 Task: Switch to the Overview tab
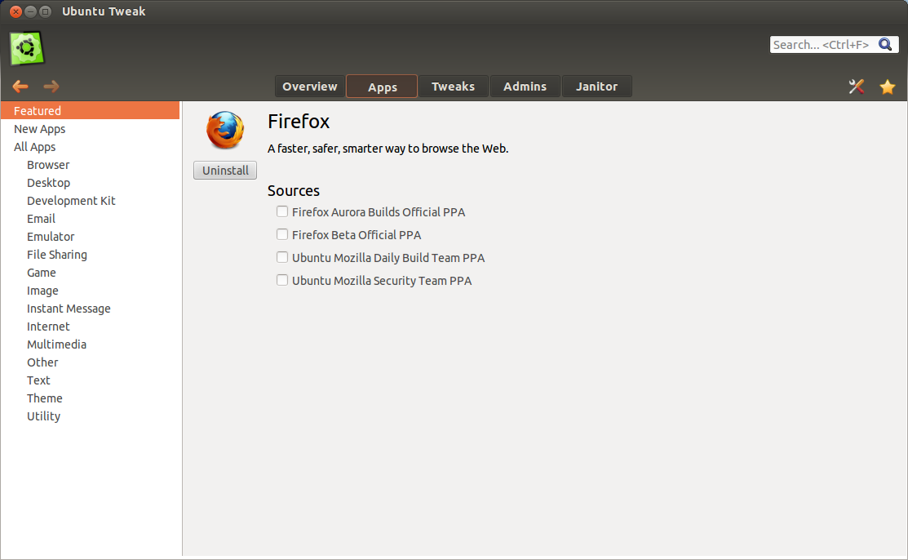click(x=310, y=87)
